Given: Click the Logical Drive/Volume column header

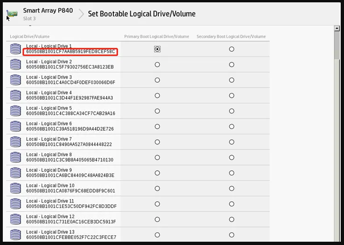Looking at the screenshot, I should pos(30,36).
